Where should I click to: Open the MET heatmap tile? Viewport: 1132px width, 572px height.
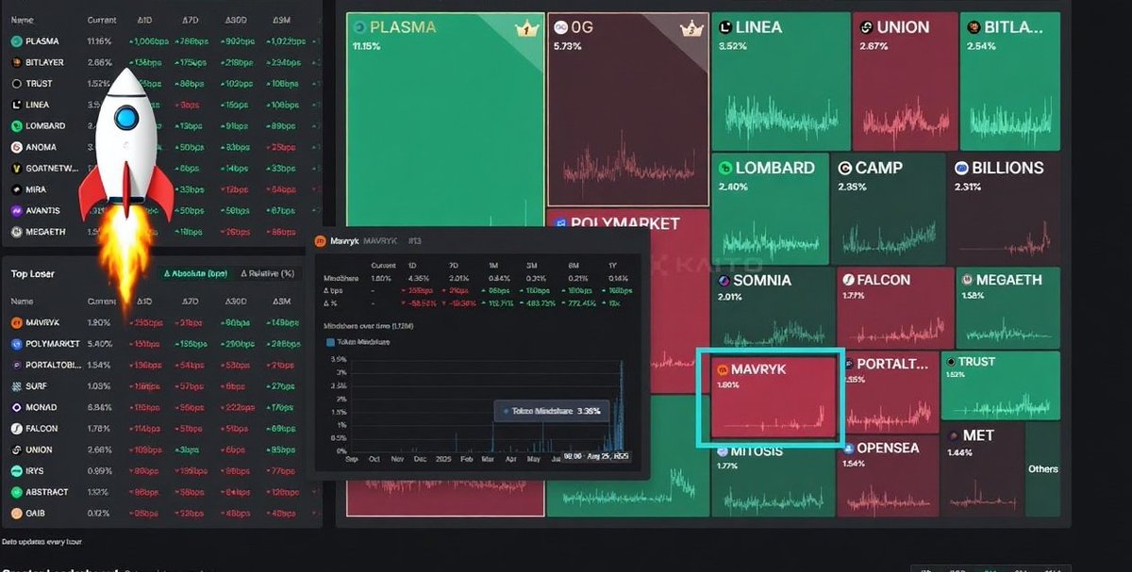coord(982,469)
